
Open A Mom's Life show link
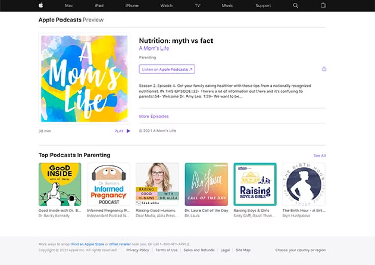[x=154, y=48]
